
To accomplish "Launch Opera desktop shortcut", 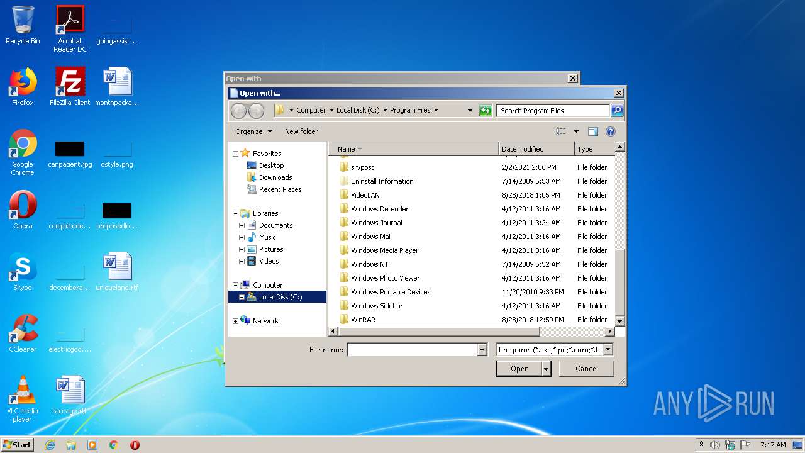I will click(23, 210).
